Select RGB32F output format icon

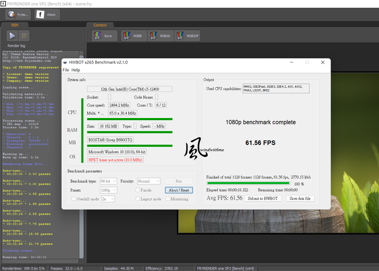coord(187,36)
